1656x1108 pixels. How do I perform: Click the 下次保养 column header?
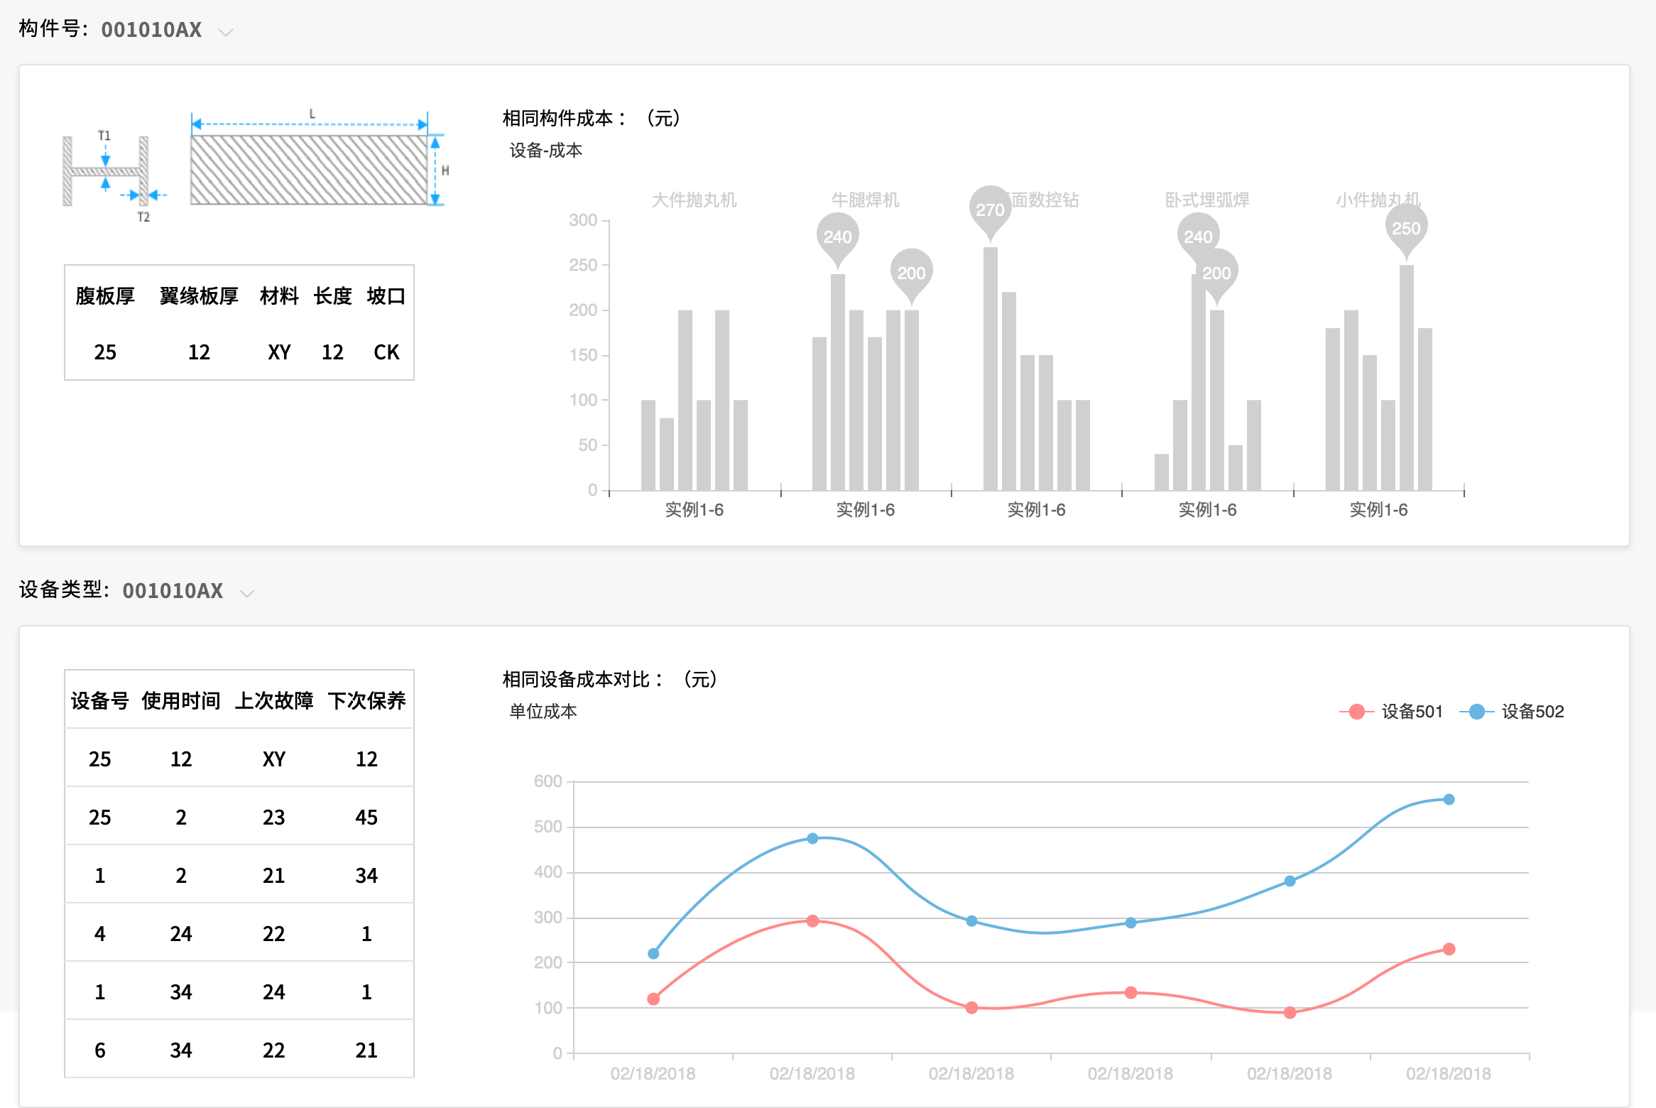366,700
